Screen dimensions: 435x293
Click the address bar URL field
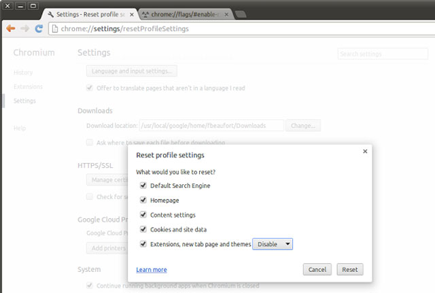tap(204, 29)
